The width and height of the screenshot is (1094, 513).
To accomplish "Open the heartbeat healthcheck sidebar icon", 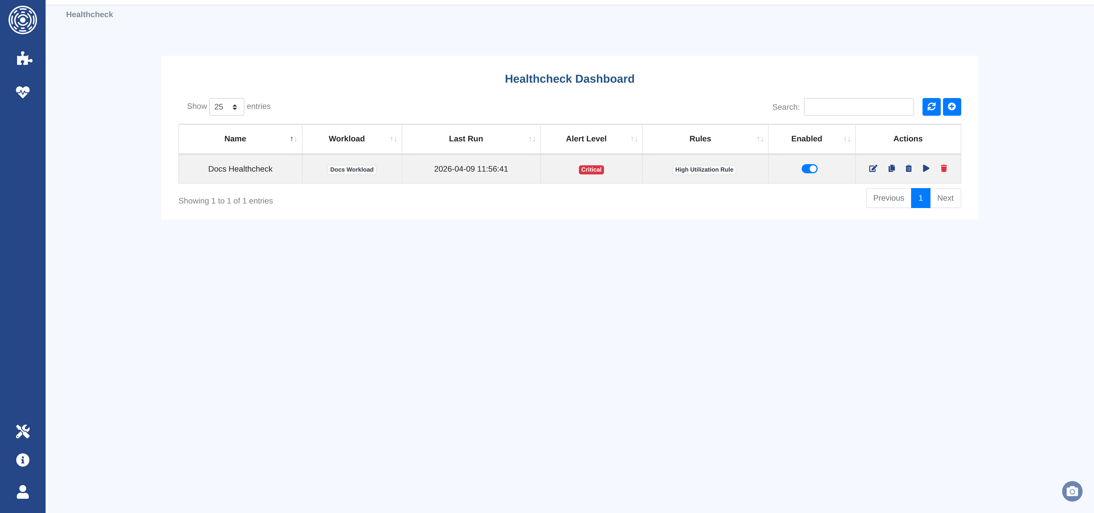I will [x=23, y=92].
